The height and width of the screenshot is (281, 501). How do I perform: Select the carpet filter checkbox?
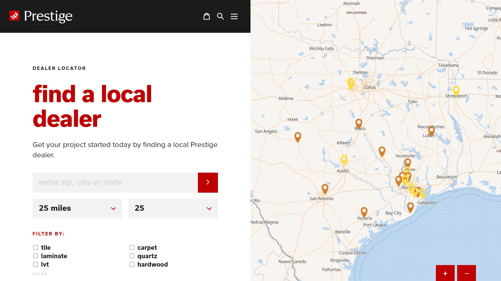132,248
